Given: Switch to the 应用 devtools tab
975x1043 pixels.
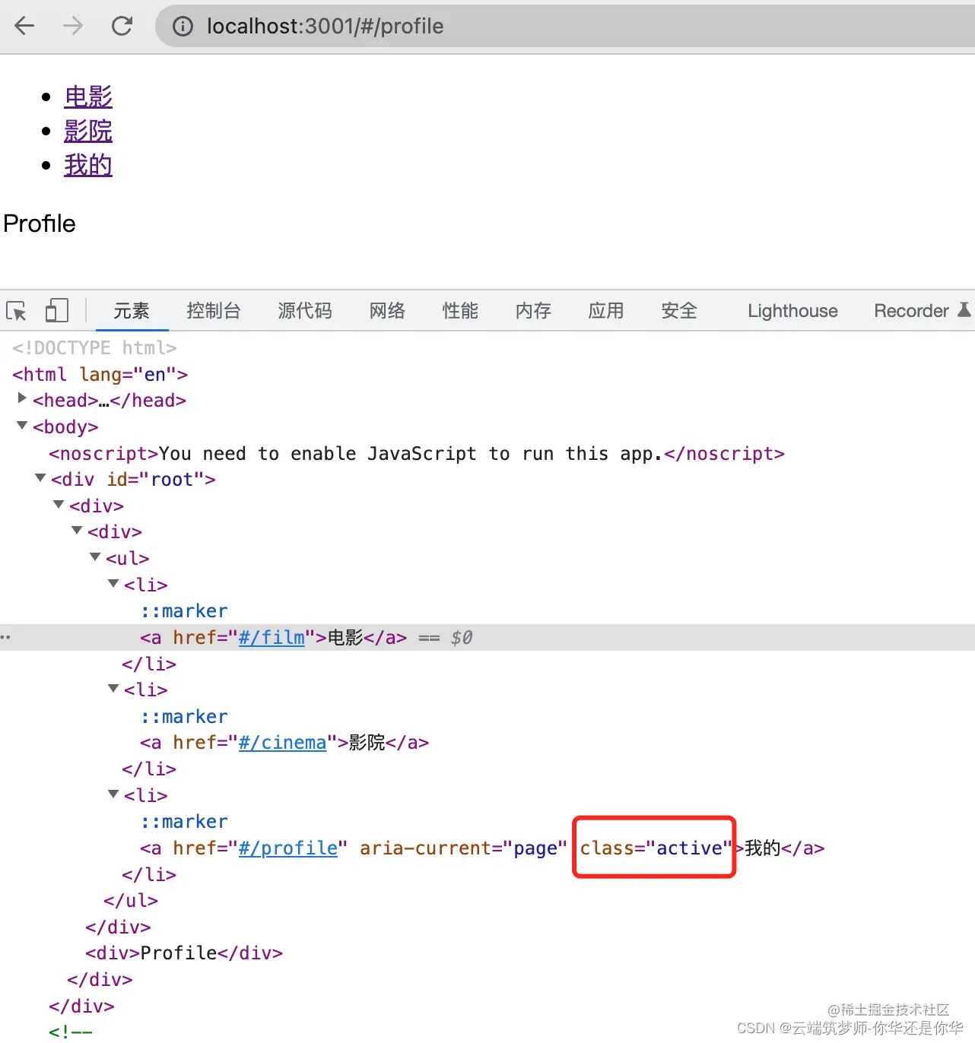Looking at the screenshot, I should pyautogui.click(x=606, y=311).
